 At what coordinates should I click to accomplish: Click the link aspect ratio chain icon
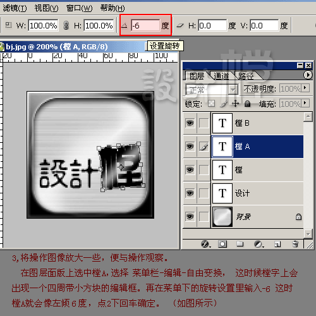point(66,25)
